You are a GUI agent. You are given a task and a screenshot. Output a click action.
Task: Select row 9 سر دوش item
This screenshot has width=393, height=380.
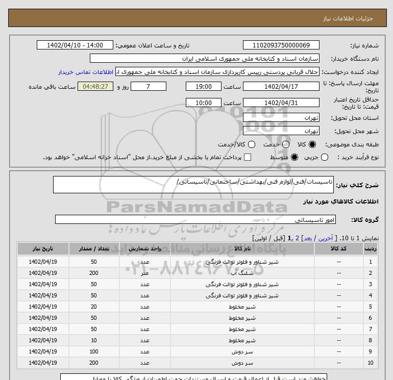[242, 352]
